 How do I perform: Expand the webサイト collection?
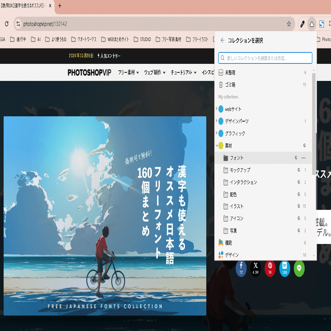click(216, 109)
